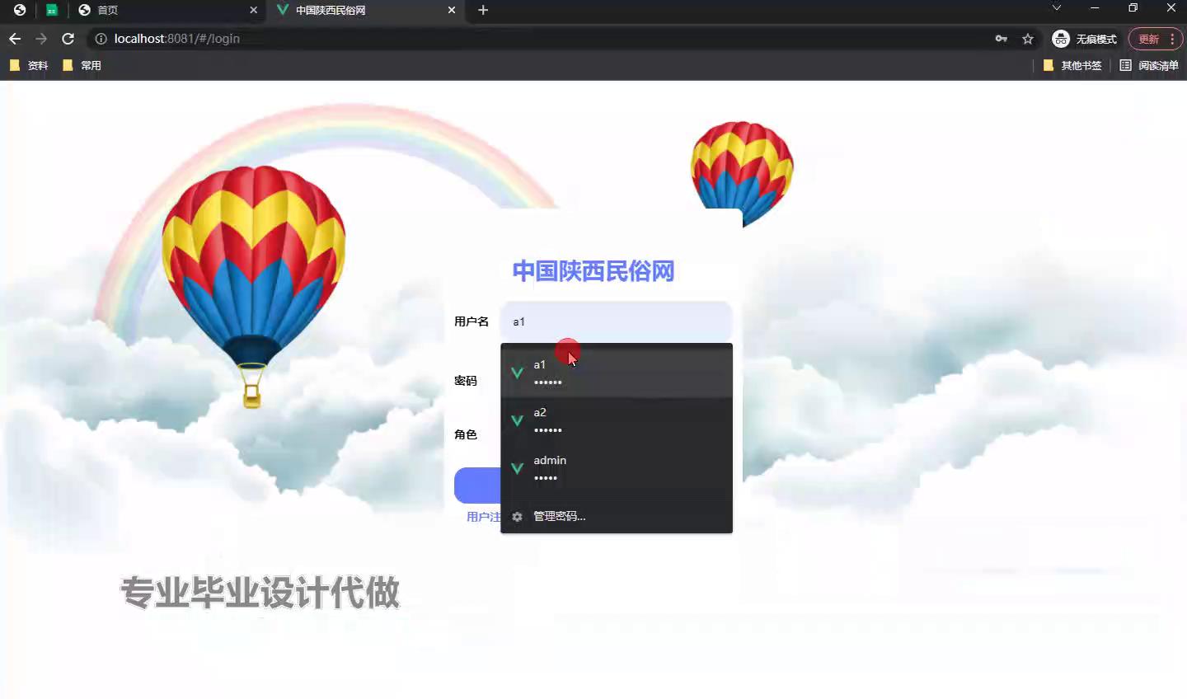This screenshot has height=699, width=1187.
Task: Bookmark this page with star icon
Action: [x=1028, y=39]
